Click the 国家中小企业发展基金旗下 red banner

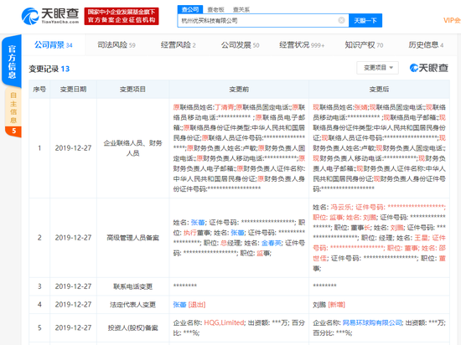tap(122, 16)
